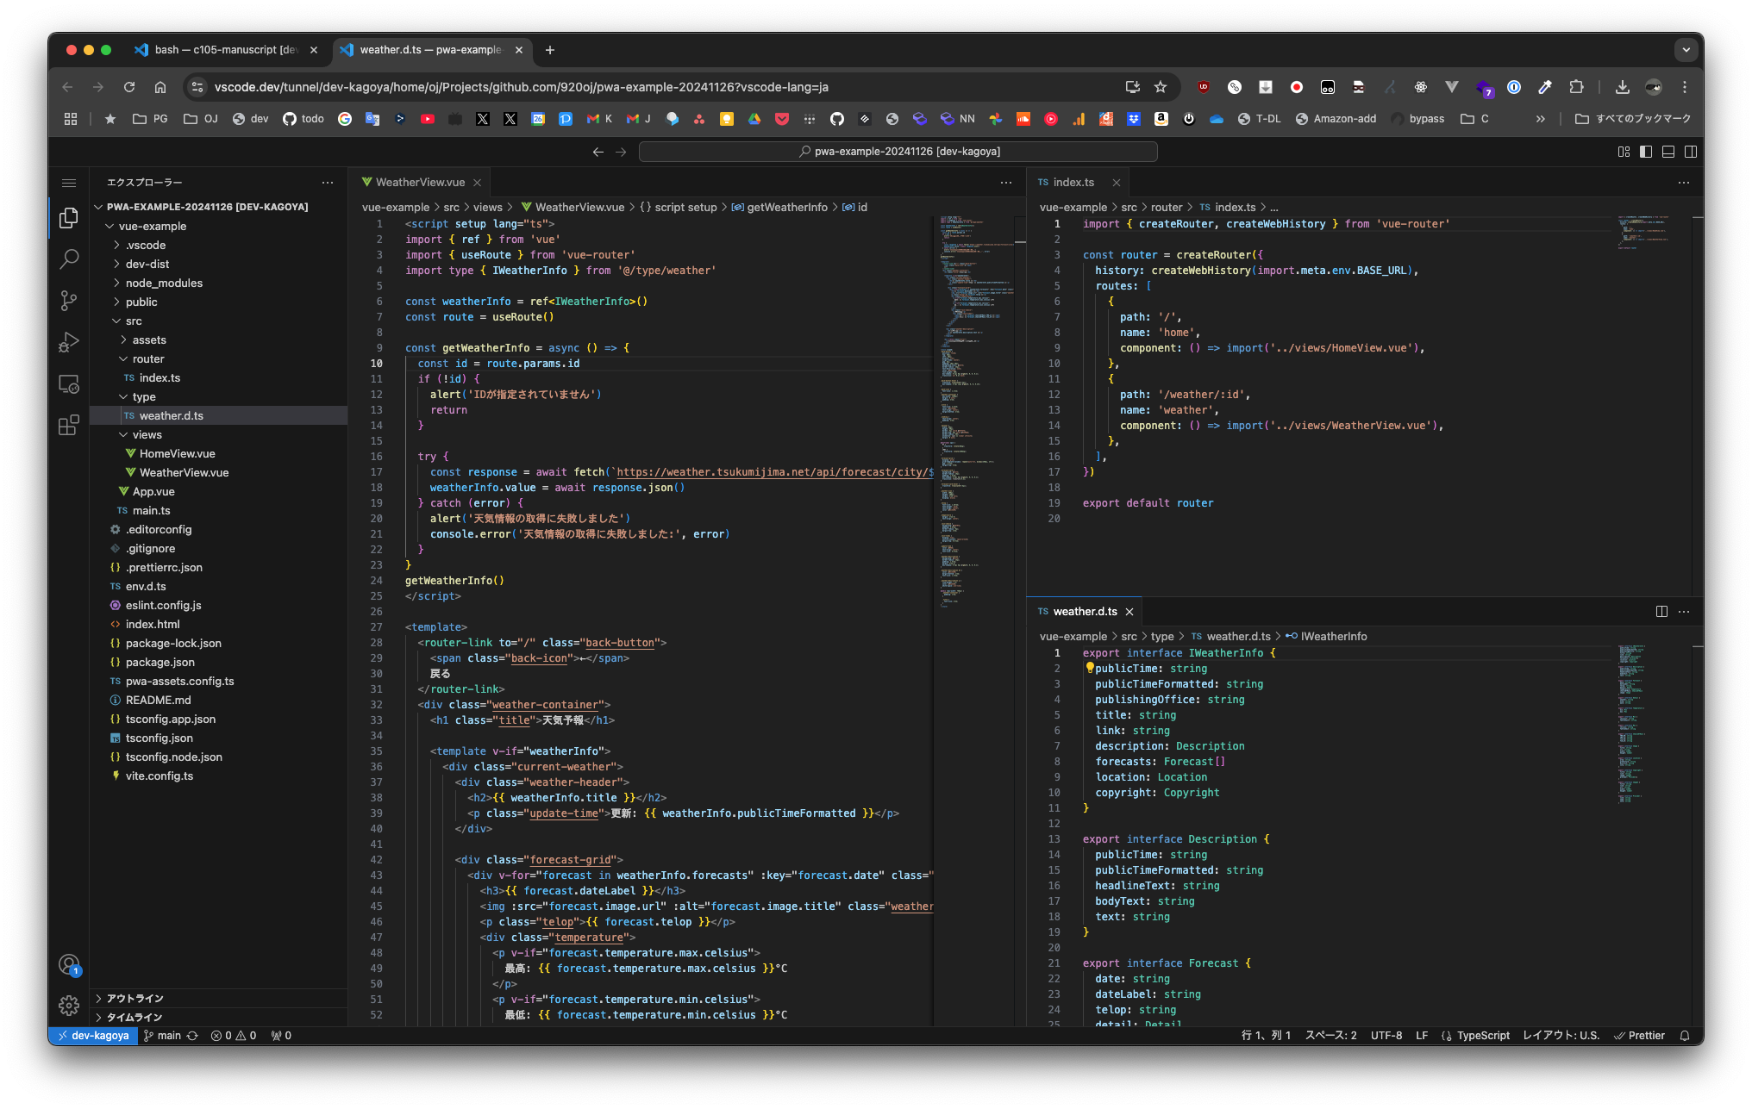Click forwarded ports indicator in status bar

pos(281,1036)
